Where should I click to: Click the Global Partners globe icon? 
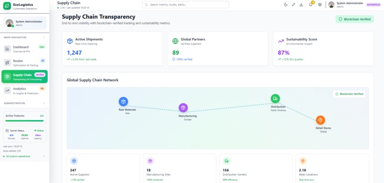point(175,41)
